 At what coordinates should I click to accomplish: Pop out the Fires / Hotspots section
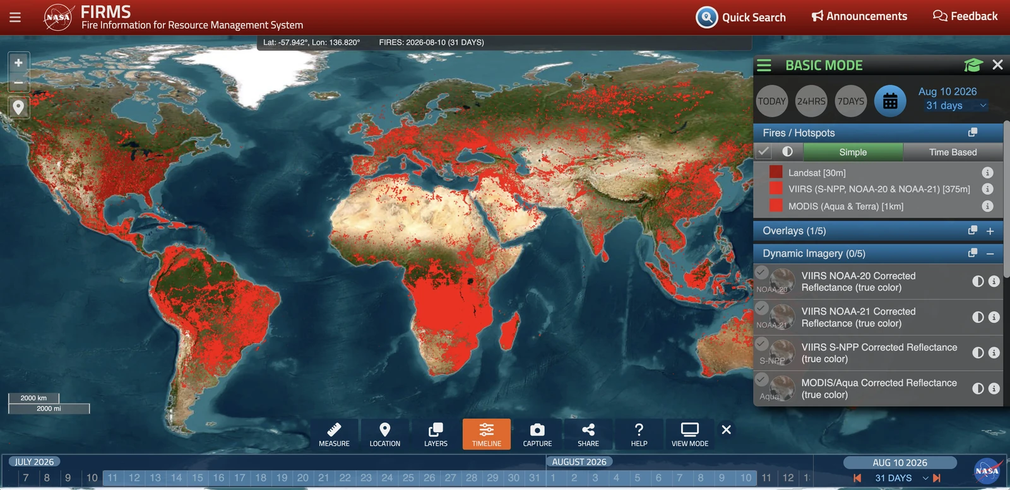click(973, 132)
